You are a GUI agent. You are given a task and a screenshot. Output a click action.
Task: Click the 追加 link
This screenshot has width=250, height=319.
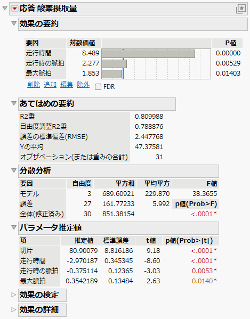[50, 85]
